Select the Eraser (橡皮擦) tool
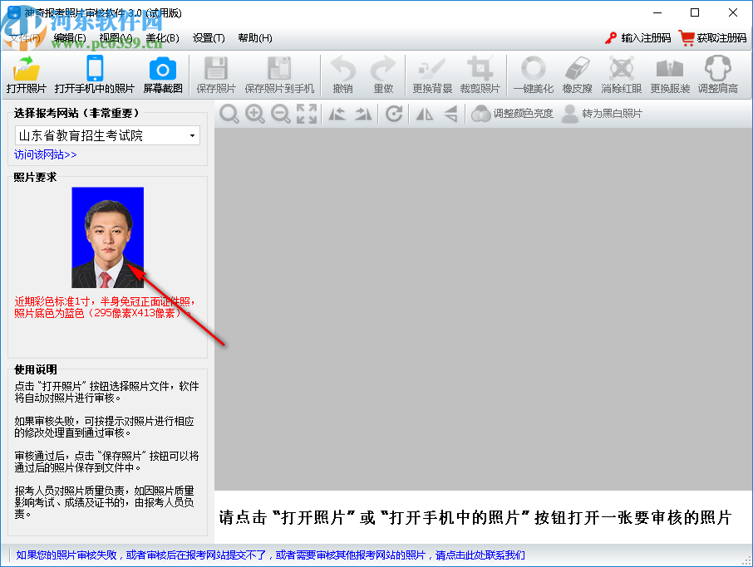Viewport: 753px width, 567px height. 578,75
